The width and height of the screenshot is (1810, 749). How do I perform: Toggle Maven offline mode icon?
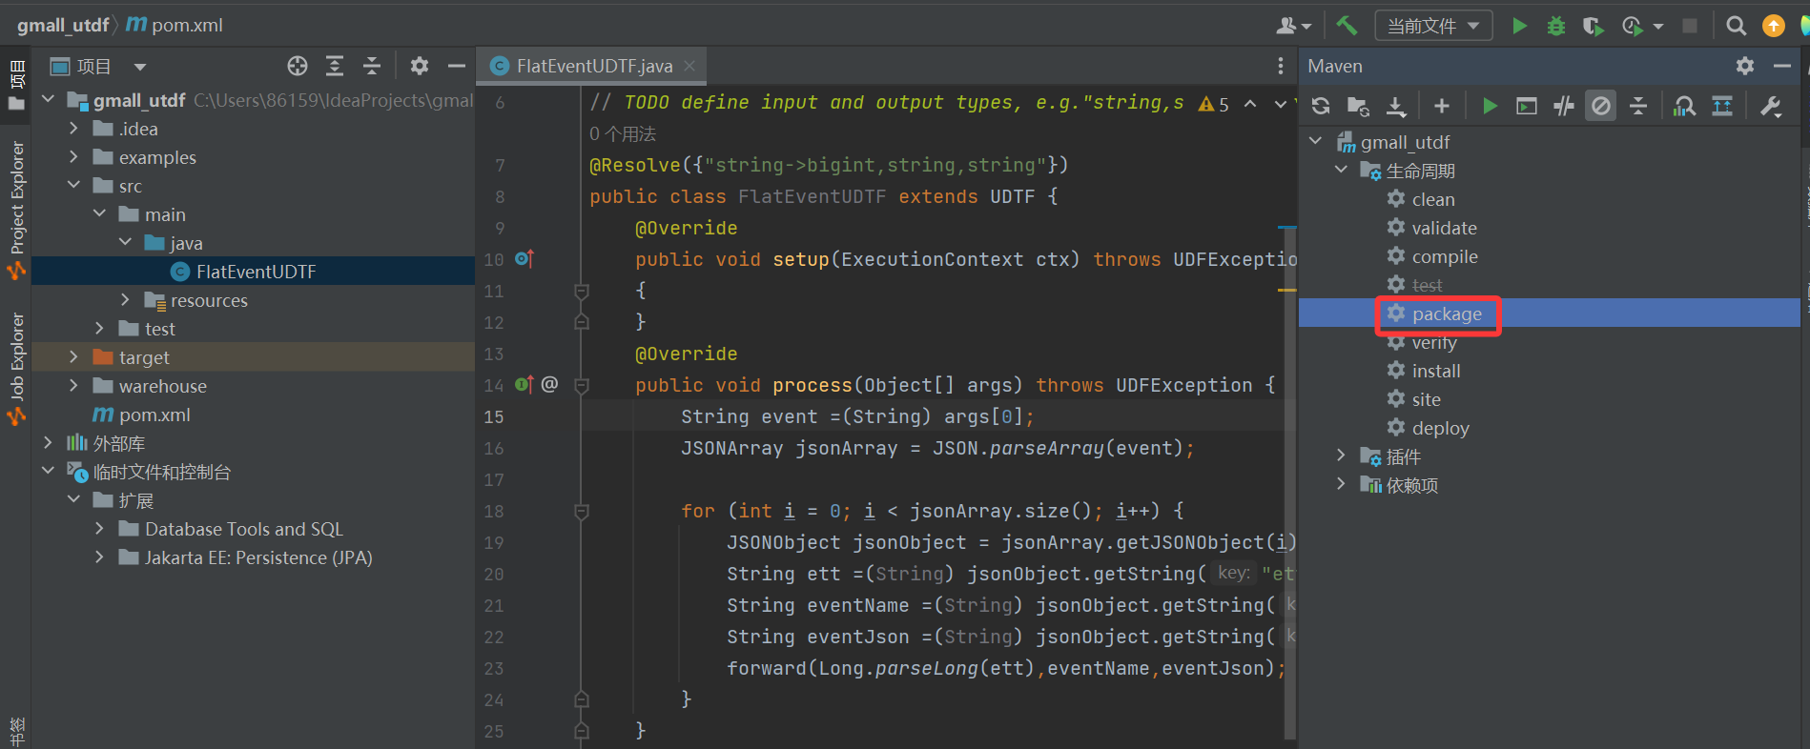[x=1564, y=106]
